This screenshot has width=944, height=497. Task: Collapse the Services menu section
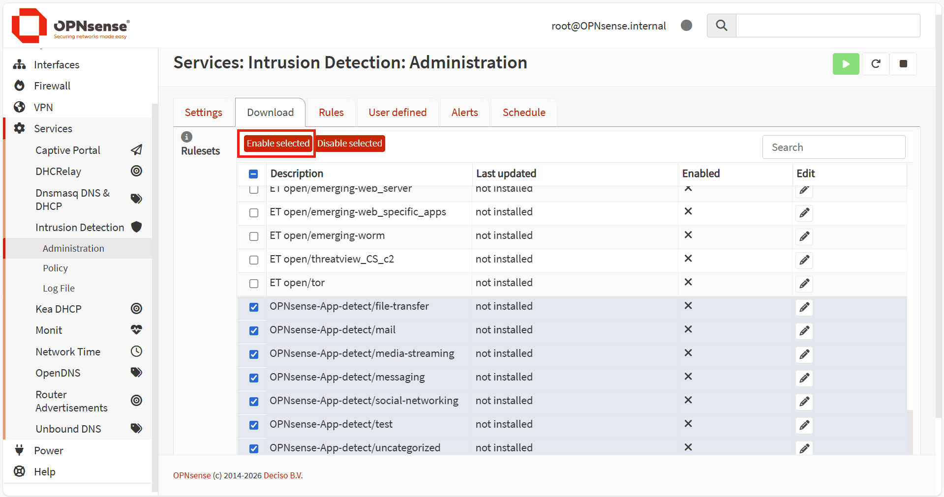(53, 129)
